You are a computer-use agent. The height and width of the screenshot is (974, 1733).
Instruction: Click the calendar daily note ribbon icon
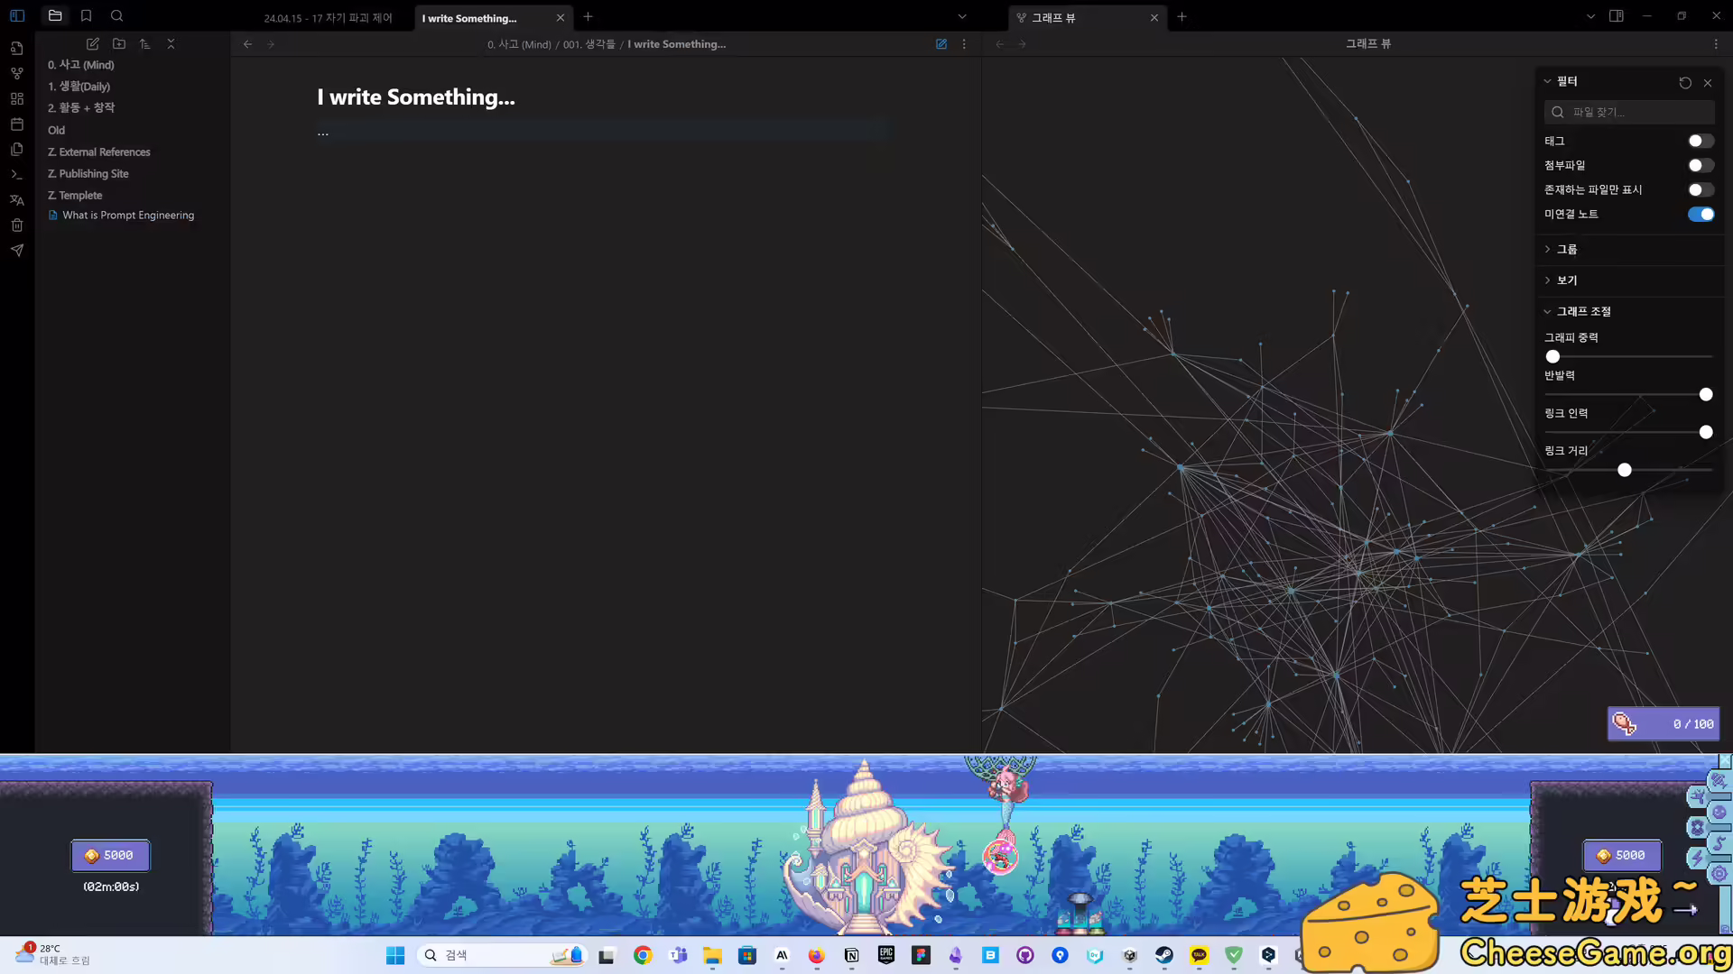tap(16, 124)
